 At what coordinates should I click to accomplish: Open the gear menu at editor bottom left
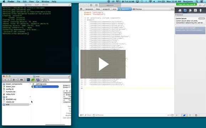(81, 115)
